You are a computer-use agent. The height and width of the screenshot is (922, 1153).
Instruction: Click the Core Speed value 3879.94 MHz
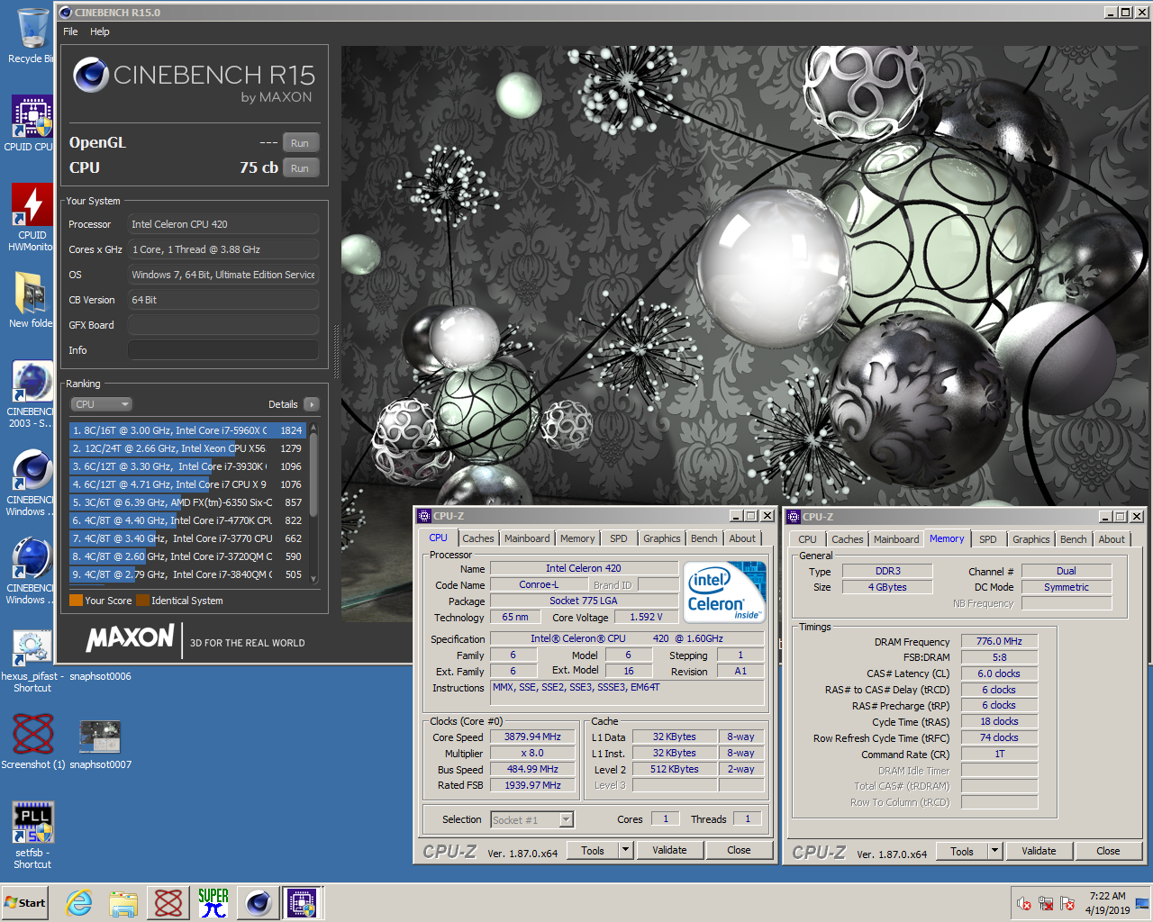tap(532, 737)
